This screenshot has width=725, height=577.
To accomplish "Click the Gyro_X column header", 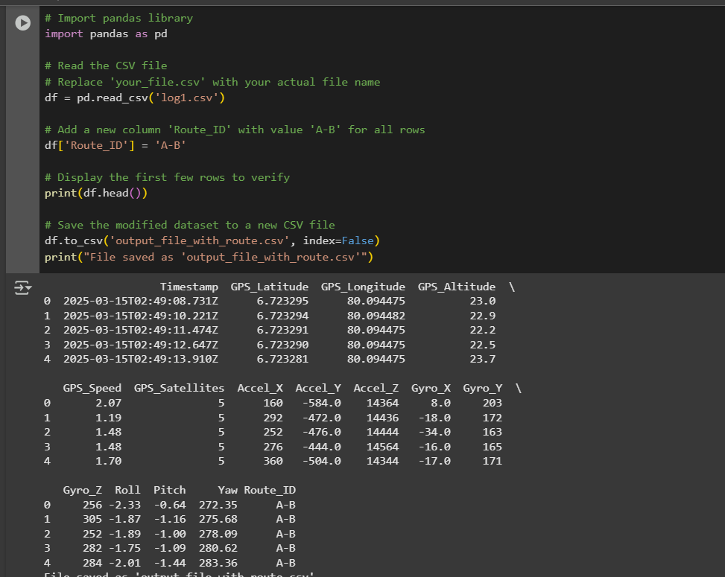I will point(431,388).
